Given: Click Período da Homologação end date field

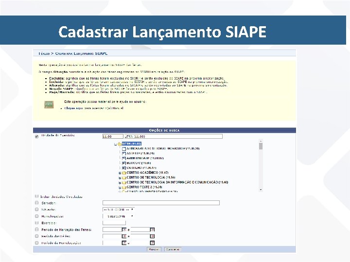Looking at the screenshot, I should point(140,243).
